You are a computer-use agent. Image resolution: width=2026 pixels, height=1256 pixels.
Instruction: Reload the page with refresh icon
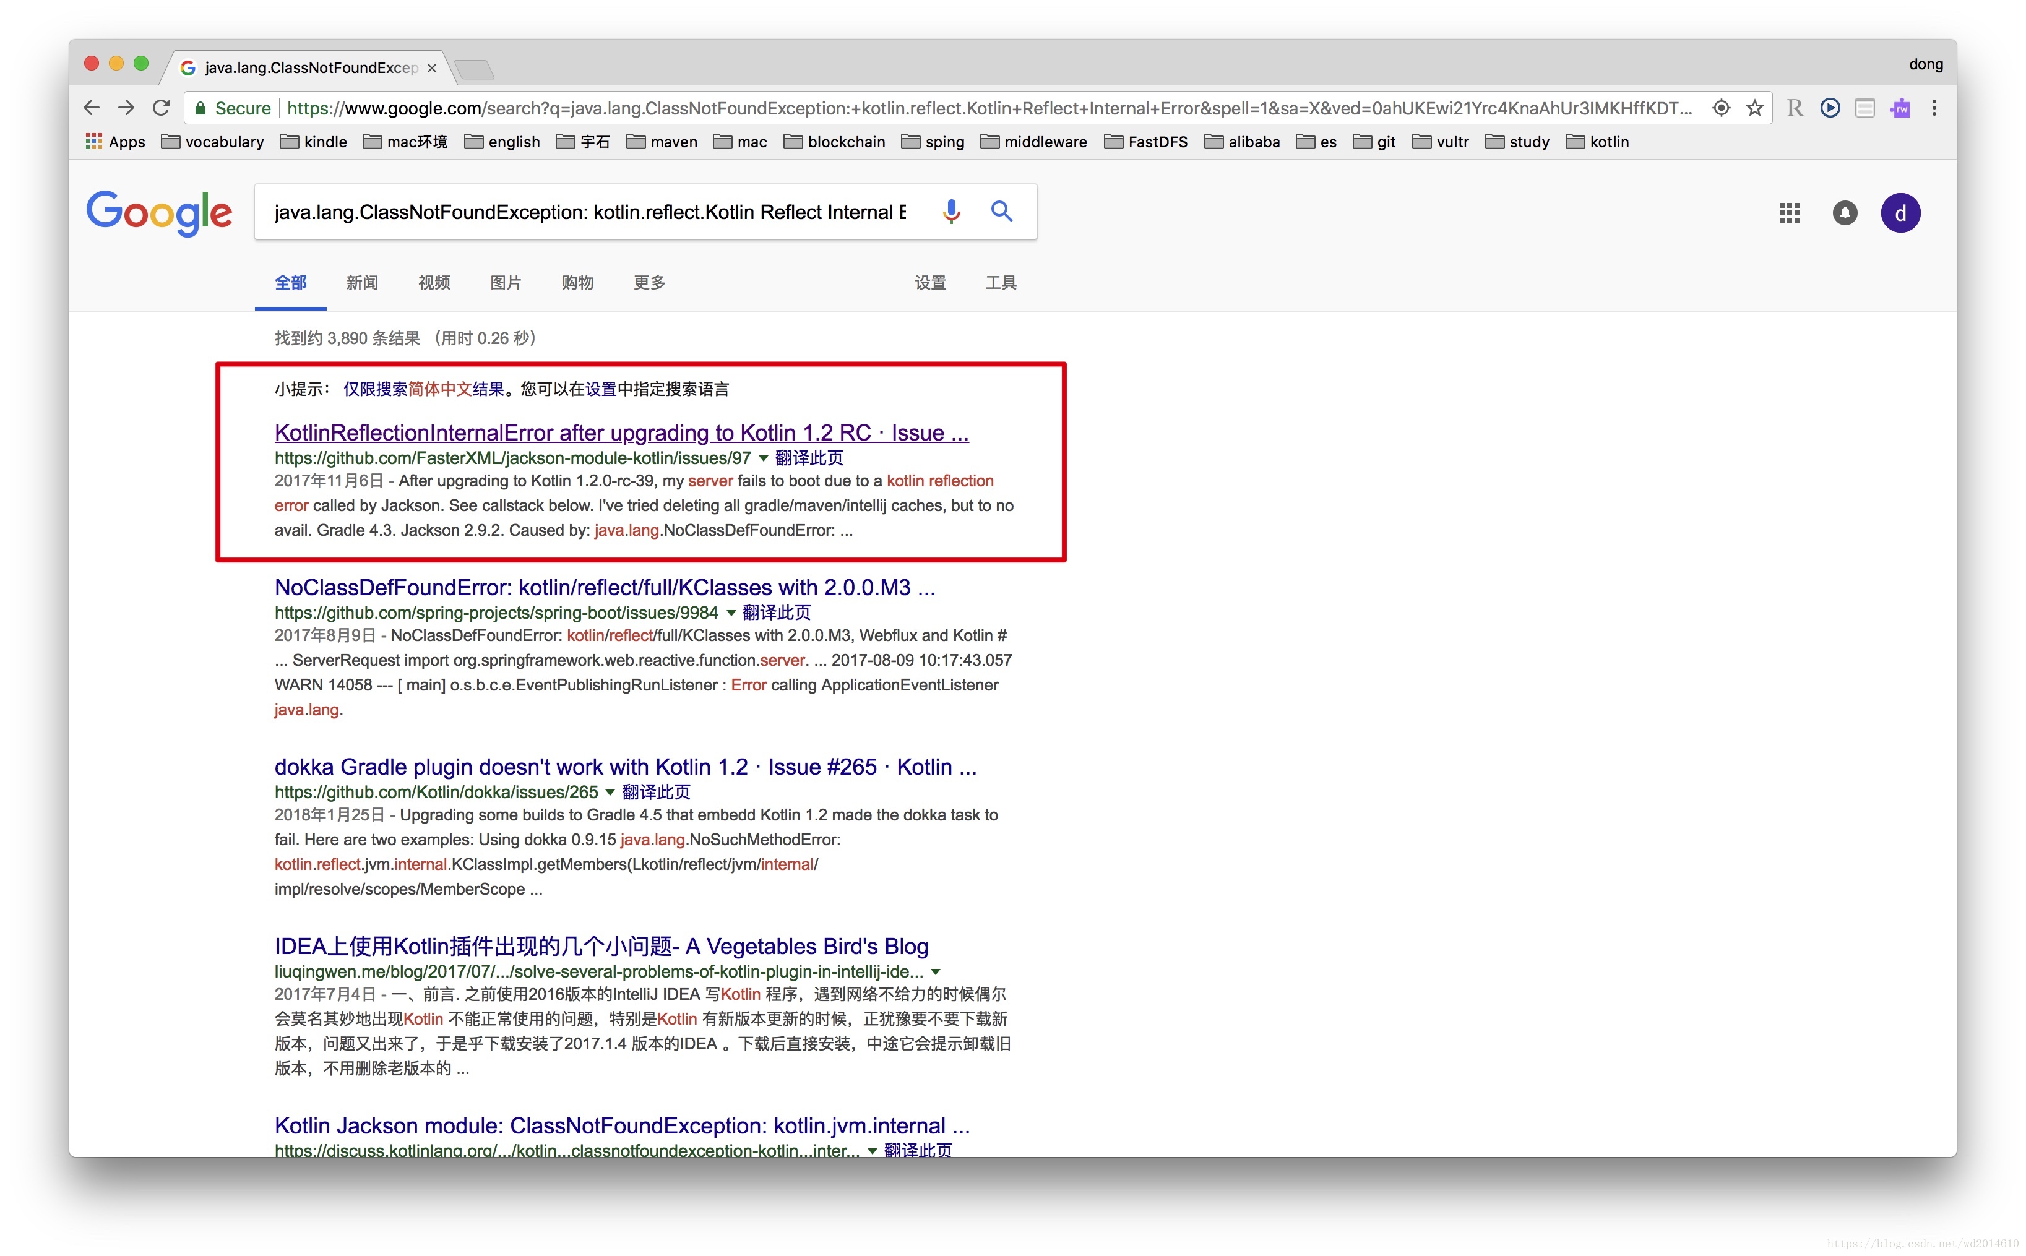pyautogui.click(x=161, y=108)
